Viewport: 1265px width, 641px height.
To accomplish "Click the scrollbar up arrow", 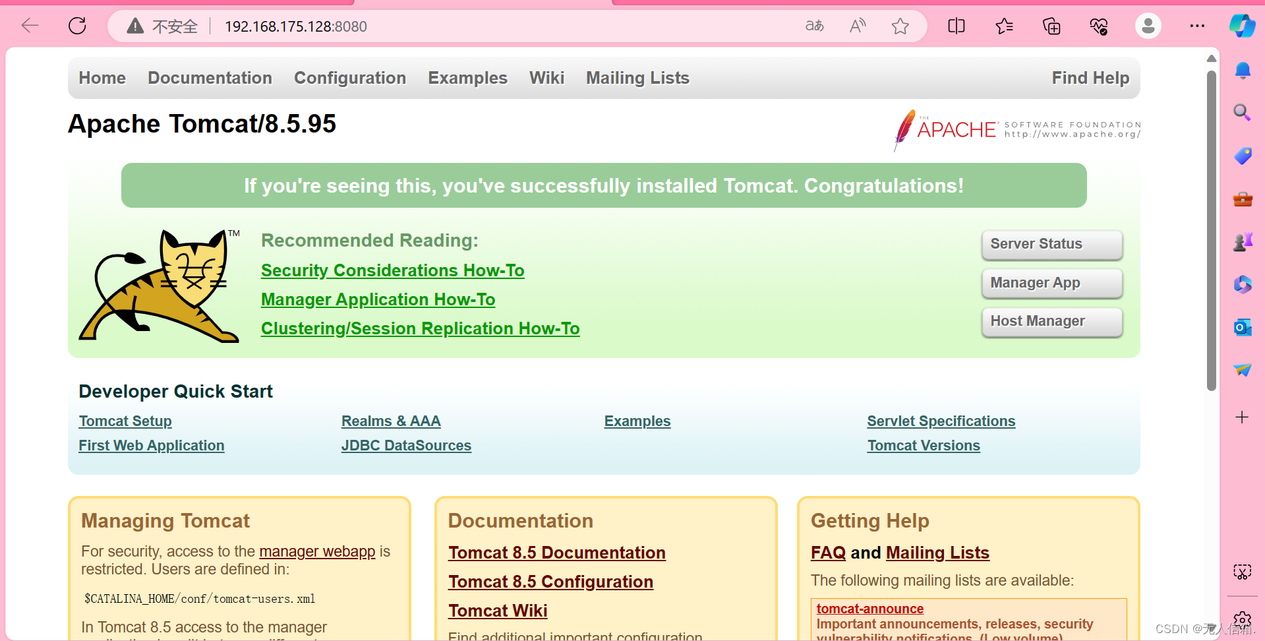I will 1212,59.
